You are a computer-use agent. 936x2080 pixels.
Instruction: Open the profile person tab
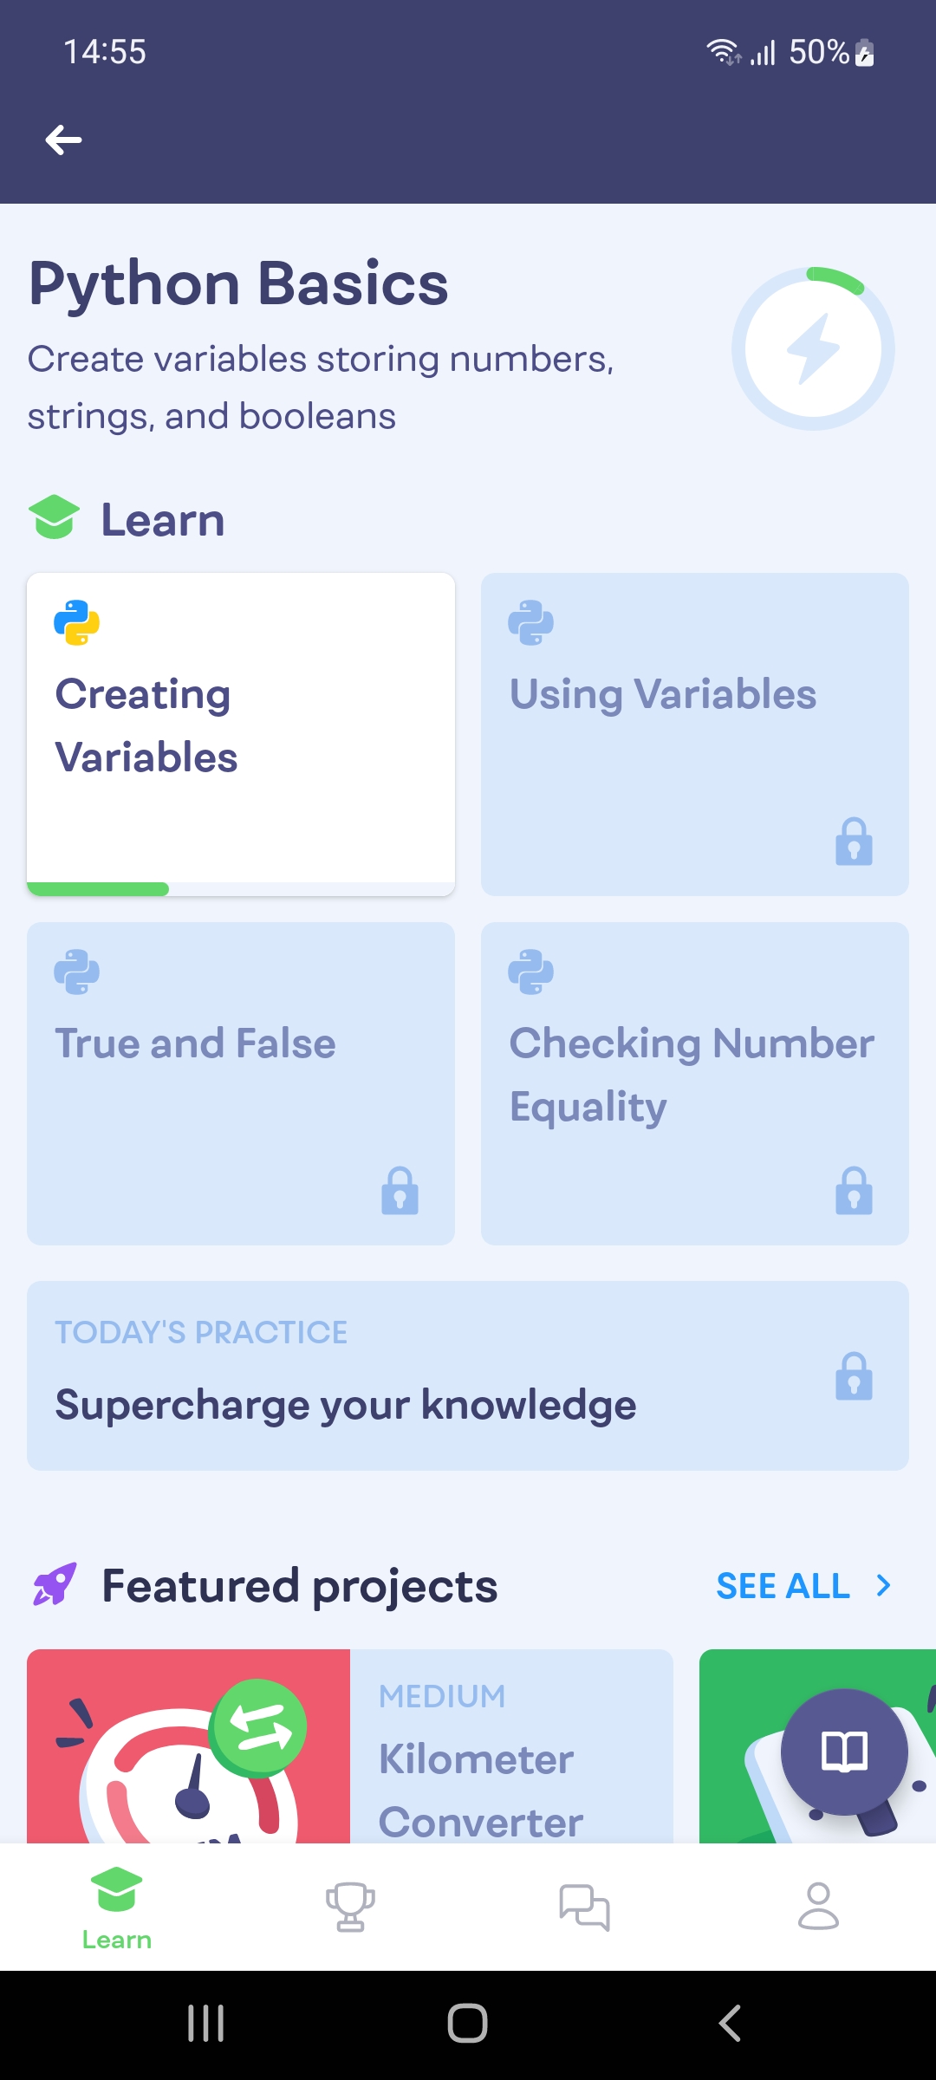(818, 1906)
